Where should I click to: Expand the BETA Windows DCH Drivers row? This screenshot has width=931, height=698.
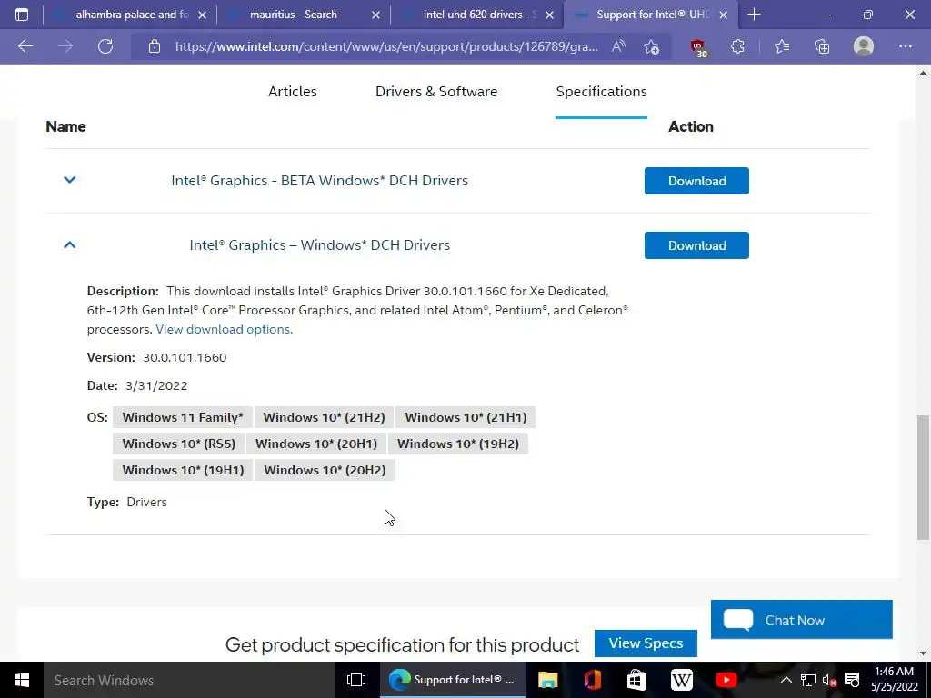pyautogui.click(x=69, y=180)
